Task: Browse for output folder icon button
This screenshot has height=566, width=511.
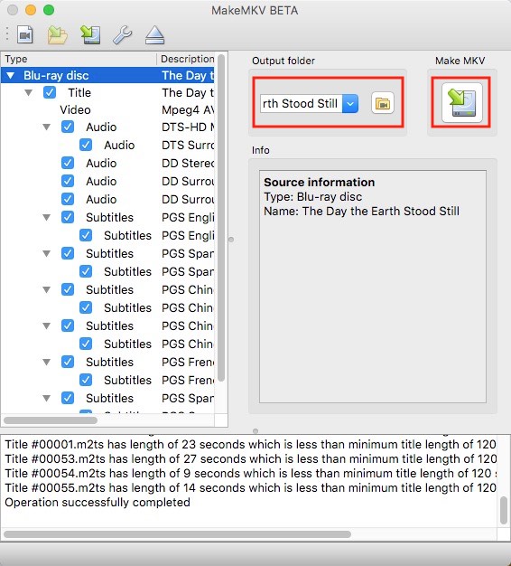Action: 383,104
